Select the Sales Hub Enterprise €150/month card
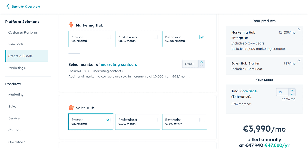 tap(185, 122)
